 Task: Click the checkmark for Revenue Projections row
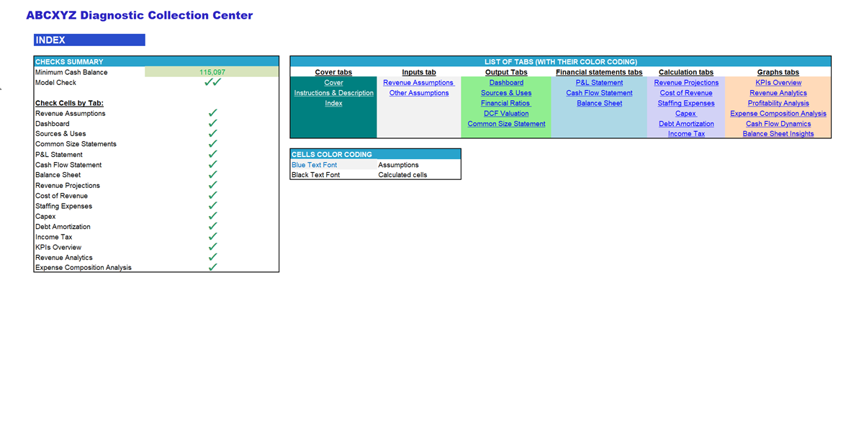pos(212,185)
